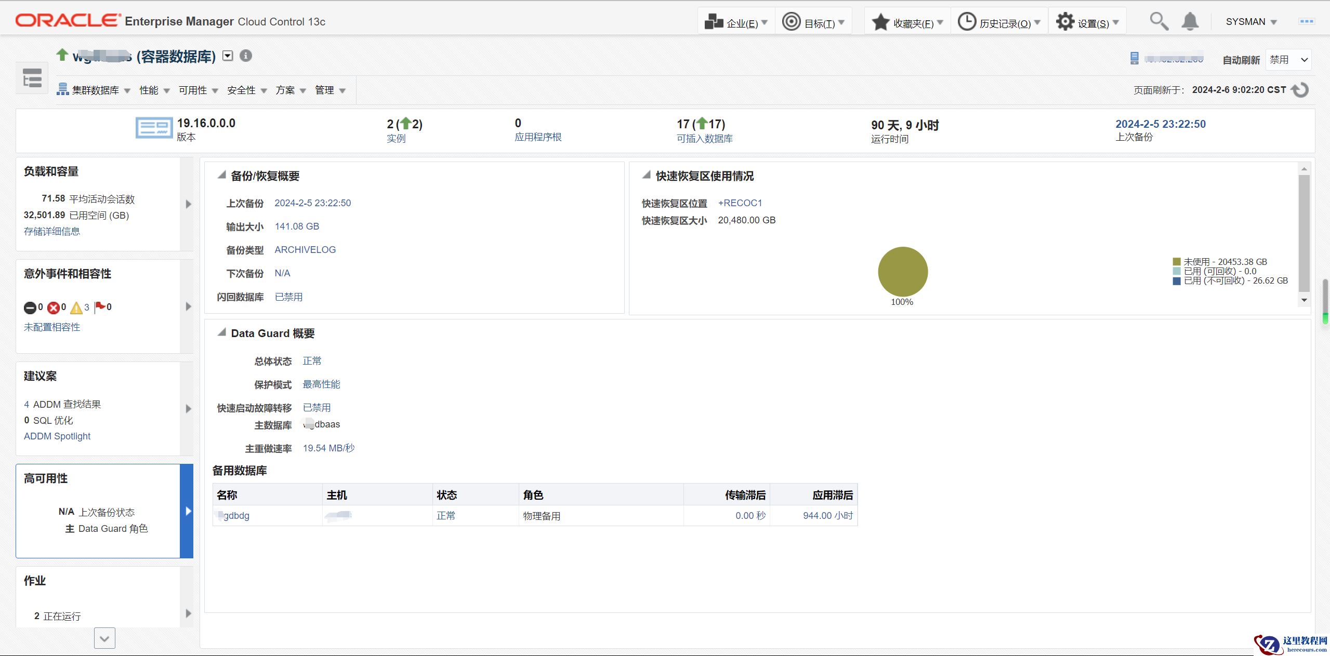The width and height of the screenshot is (1330, 656).
Task: Open the auto refresh dropdown
Action: click(1288, 60)
